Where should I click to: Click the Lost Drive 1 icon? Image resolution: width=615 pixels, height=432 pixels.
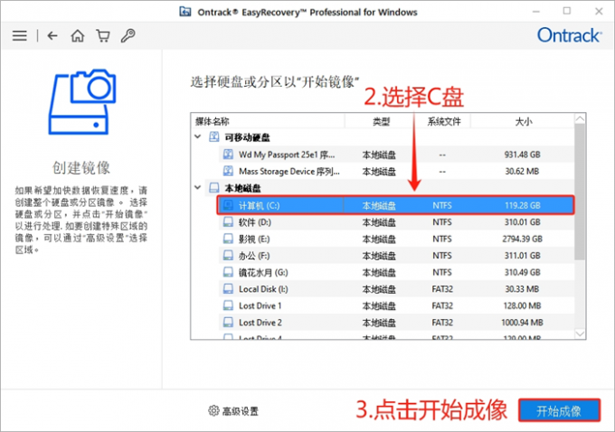(228, 305)
